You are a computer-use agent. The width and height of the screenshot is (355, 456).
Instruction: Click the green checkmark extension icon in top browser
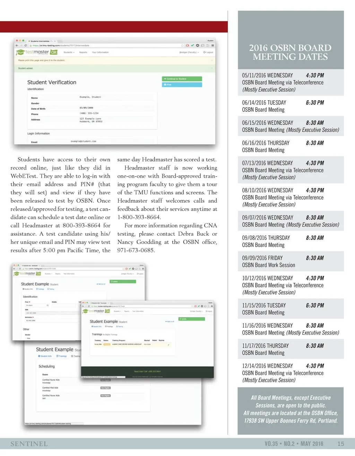point(192,45)
